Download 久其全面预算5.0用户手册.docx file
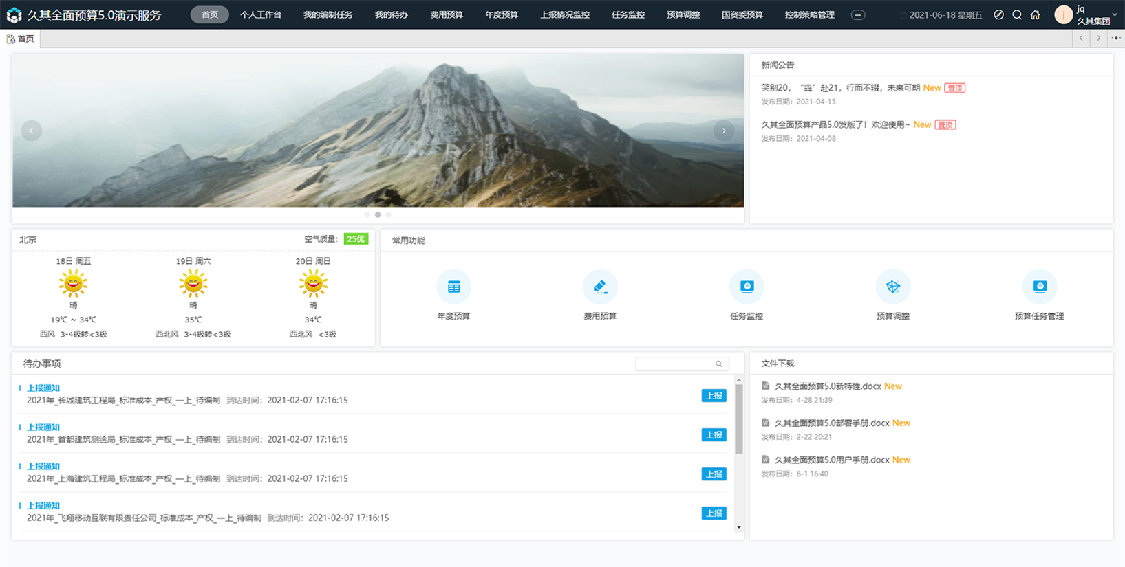Screen dimensions: 1125x567 pos(831,460)
